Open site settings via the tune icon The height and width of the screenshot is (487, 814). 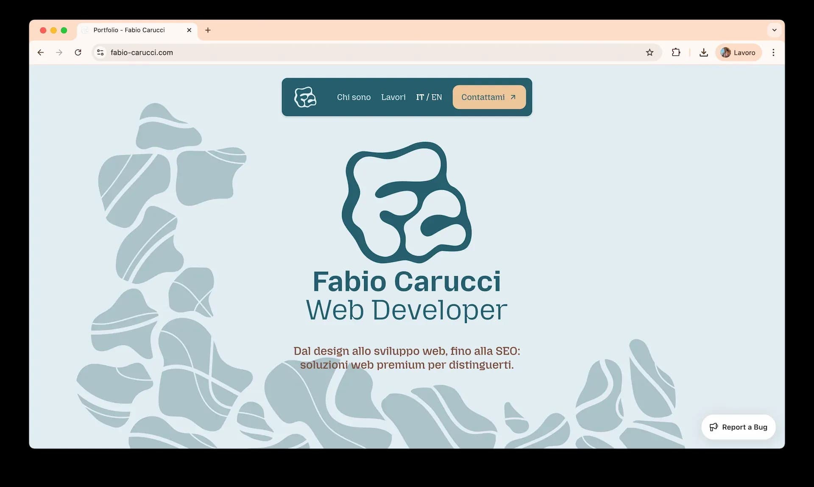point(100,52)
